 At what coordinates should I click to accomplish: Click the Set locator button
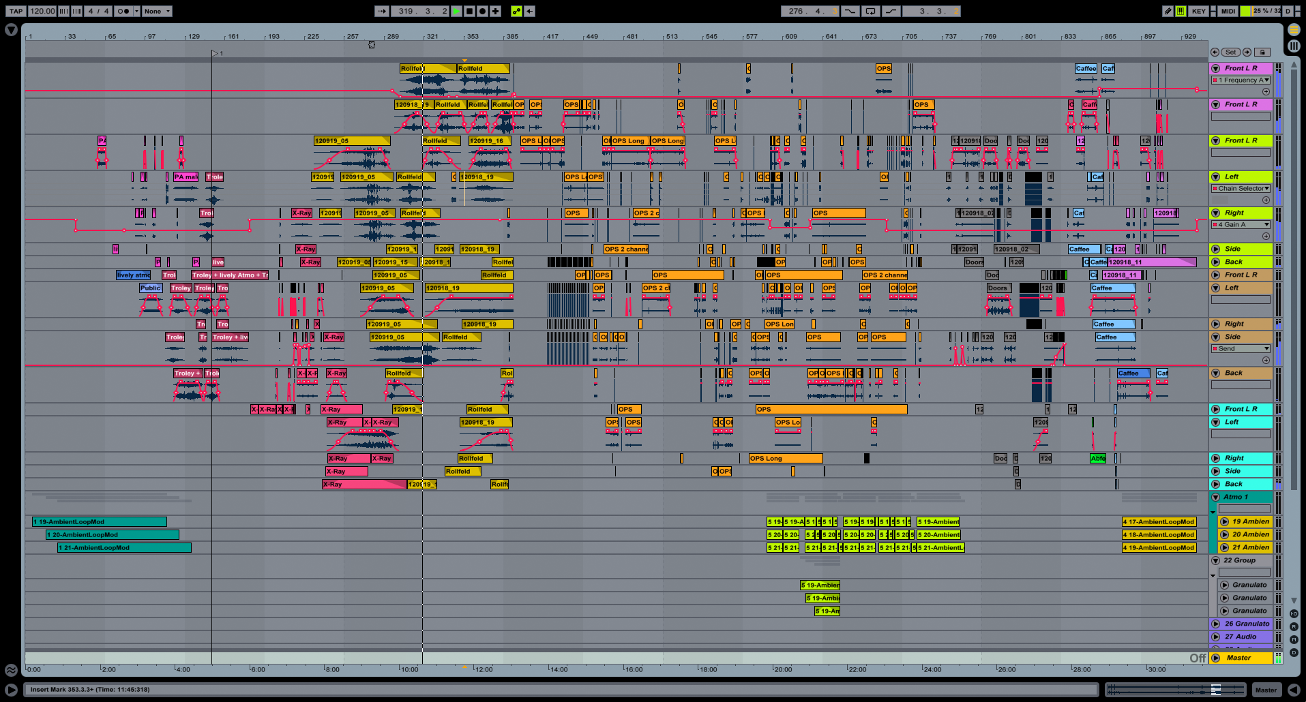tap(1230, 52)
